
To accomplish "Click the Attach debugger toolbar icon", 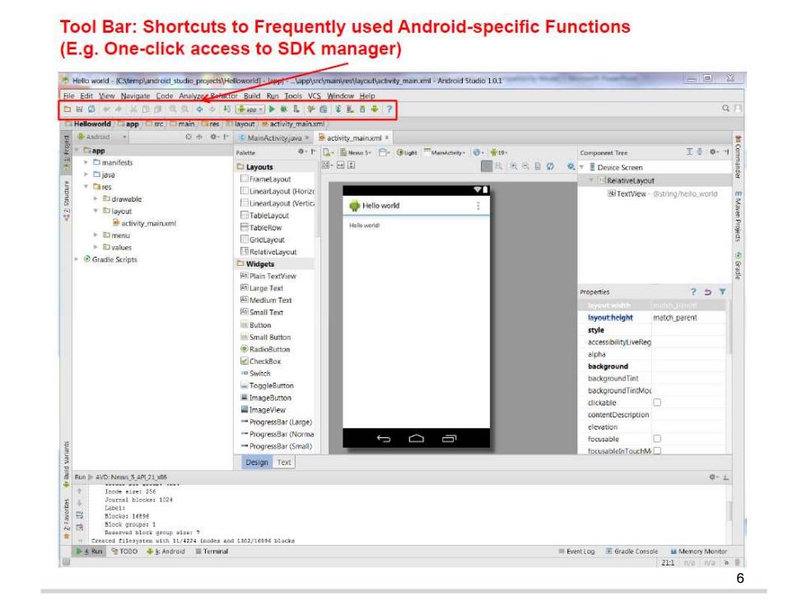I will (x=296, y=109).
